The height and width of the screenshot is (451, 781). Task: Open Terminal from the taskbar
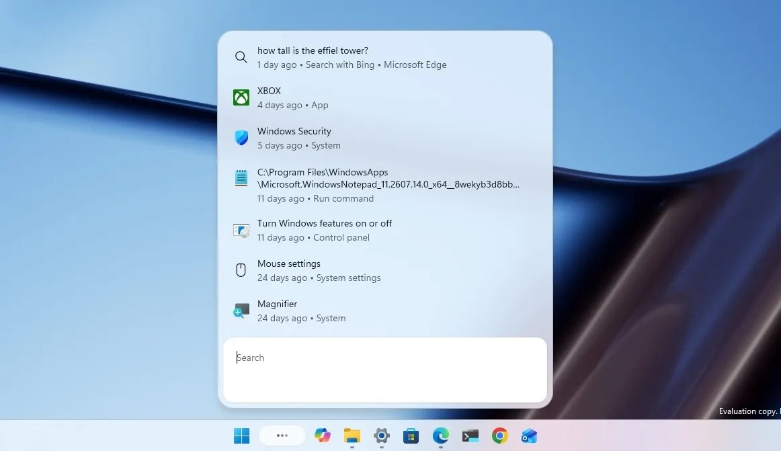click(x=470, y=436)
